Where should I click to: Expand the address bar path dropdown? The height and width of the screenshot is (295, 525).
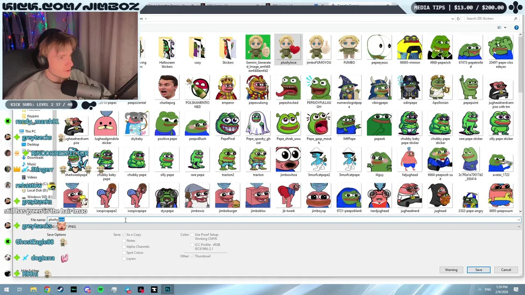point(452,18)
